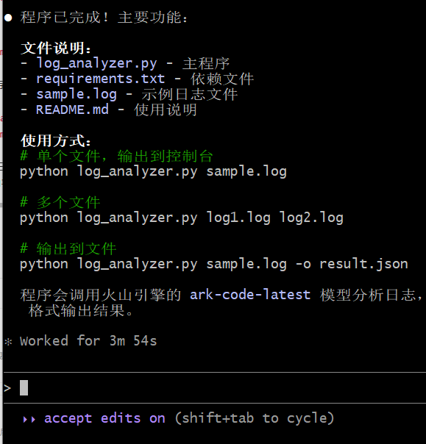Click sample.log in the file description list
426x444 pixels.
click(x=77, y=94)
